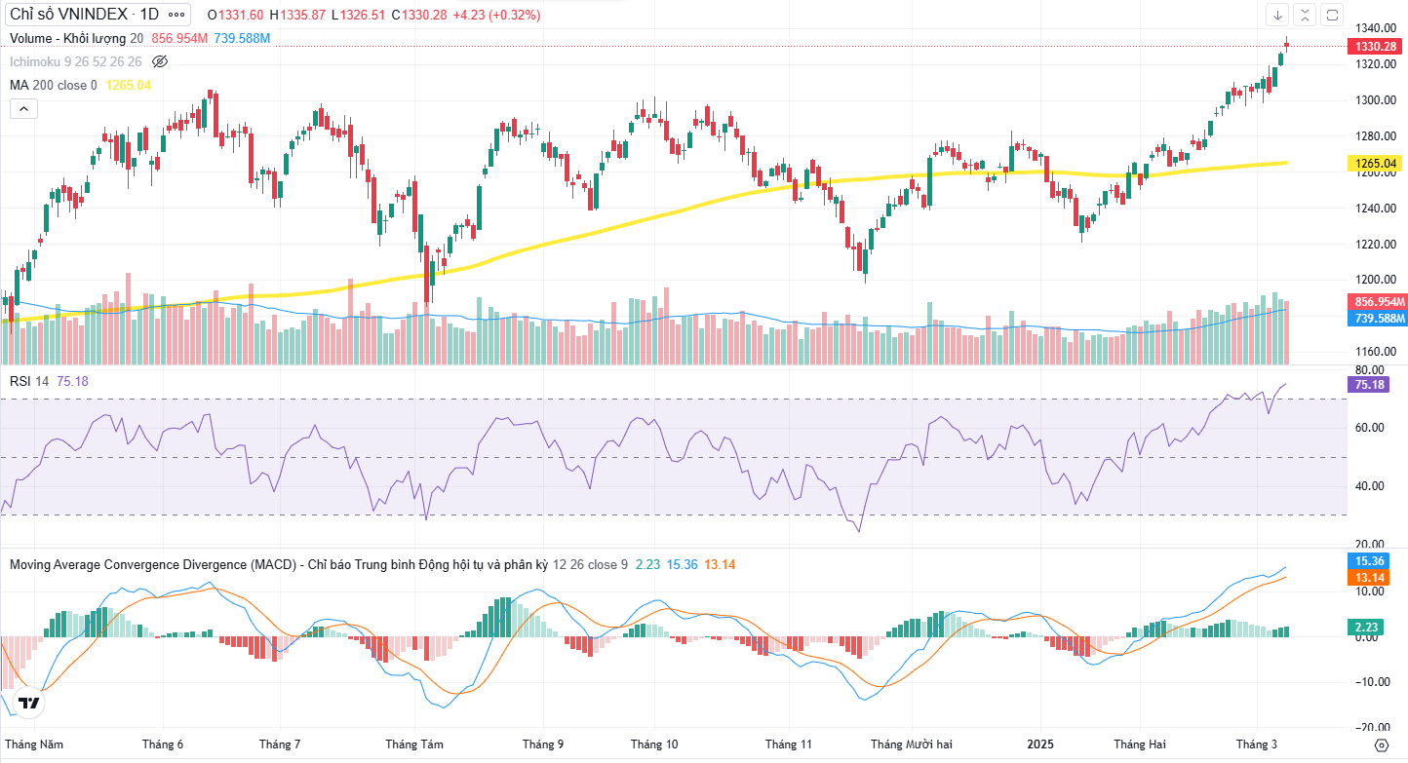Move the main pane down with arrow button
This screenshot has width=1408, height=763.
point(1277,15)
